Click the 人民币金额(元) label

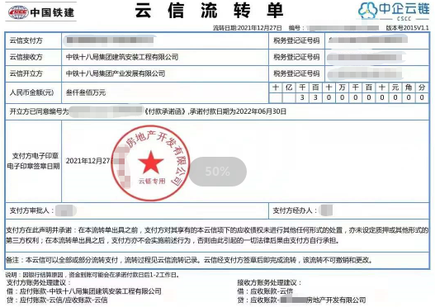click(31, 92)
